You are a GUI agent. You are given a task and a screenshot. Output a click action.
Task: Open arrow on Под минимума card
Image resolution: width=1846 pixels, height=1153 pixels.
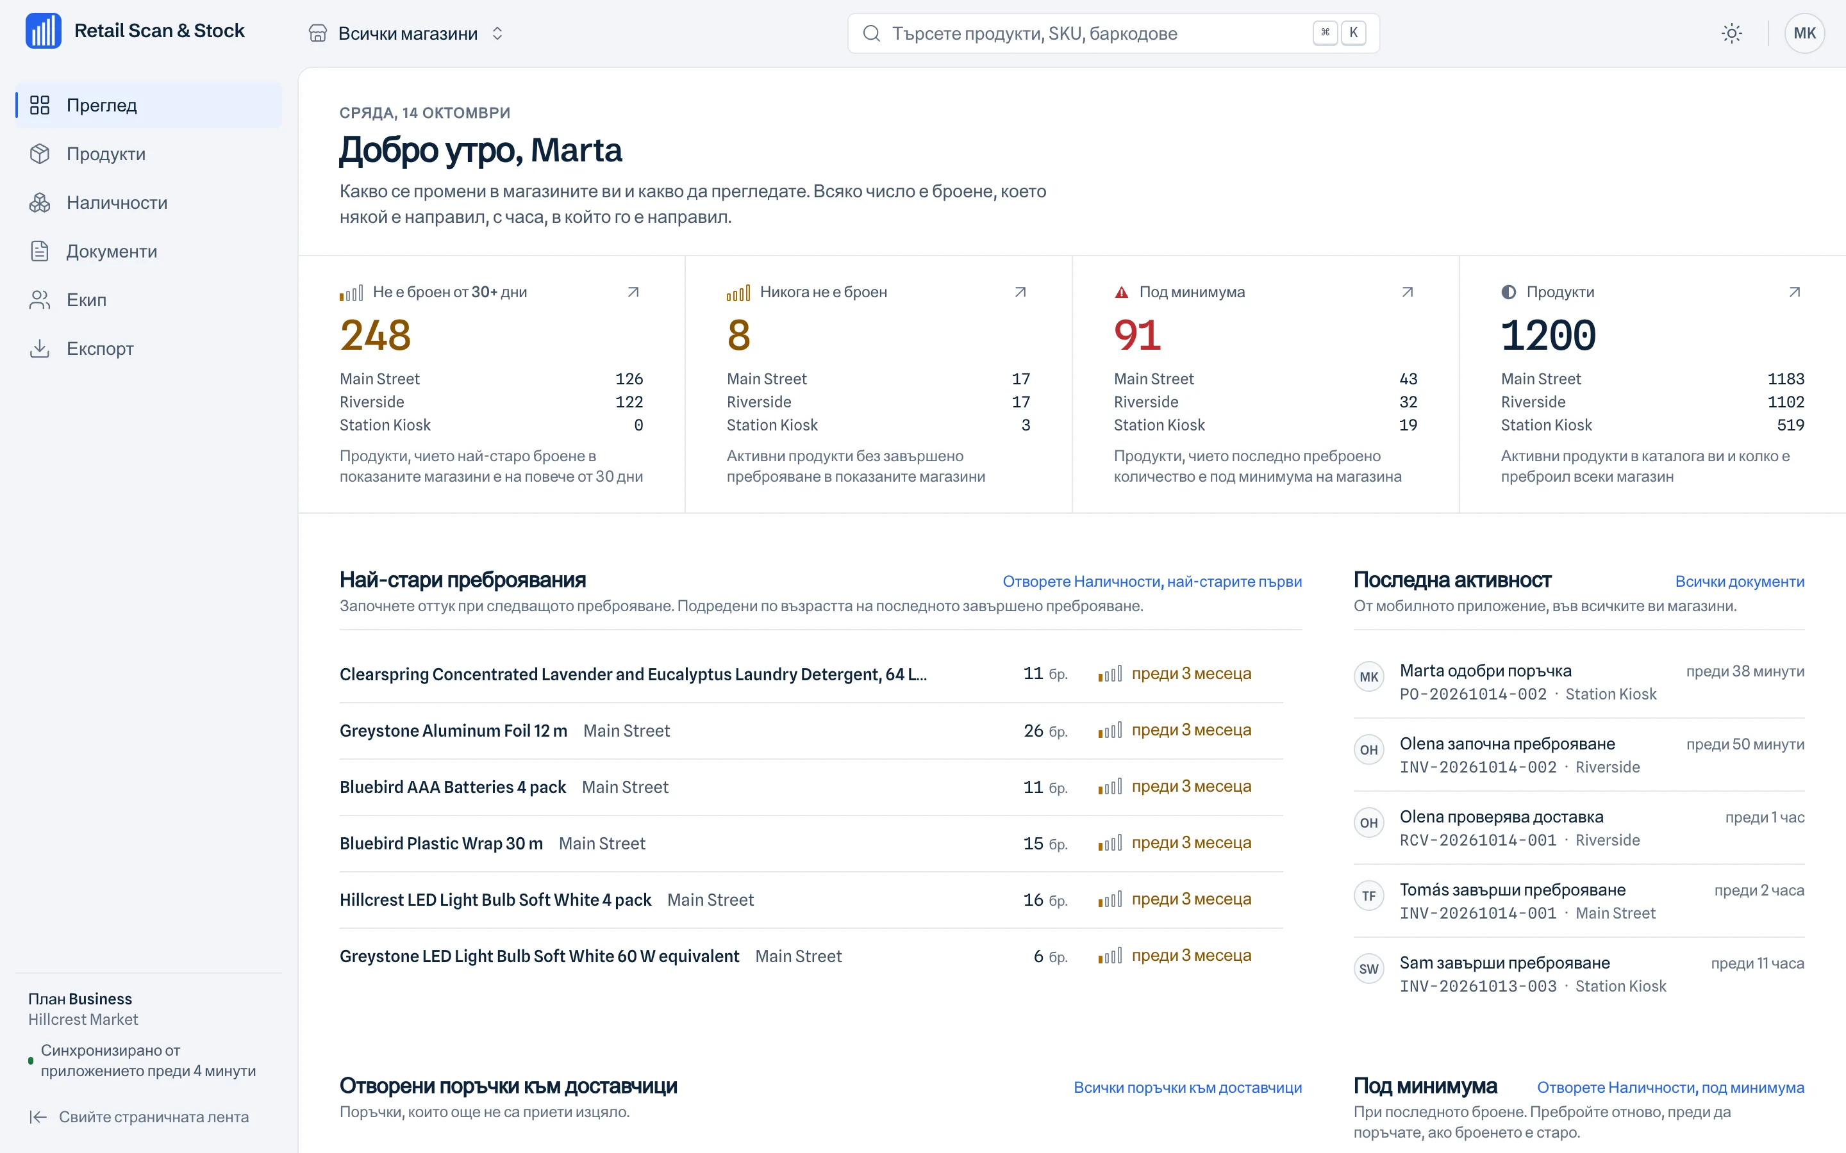click(x=1408, y=292)
